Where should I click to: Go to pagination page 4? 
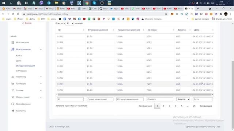[175, 106]
